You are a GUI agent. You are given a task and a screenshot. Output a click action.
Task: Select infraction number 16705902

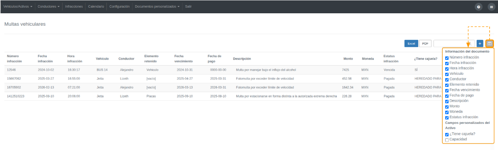(x=14, y=87)
